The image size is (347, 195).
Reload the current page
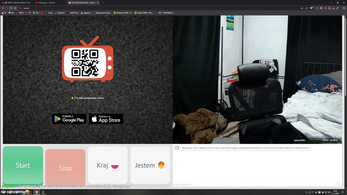coord(11,8)
